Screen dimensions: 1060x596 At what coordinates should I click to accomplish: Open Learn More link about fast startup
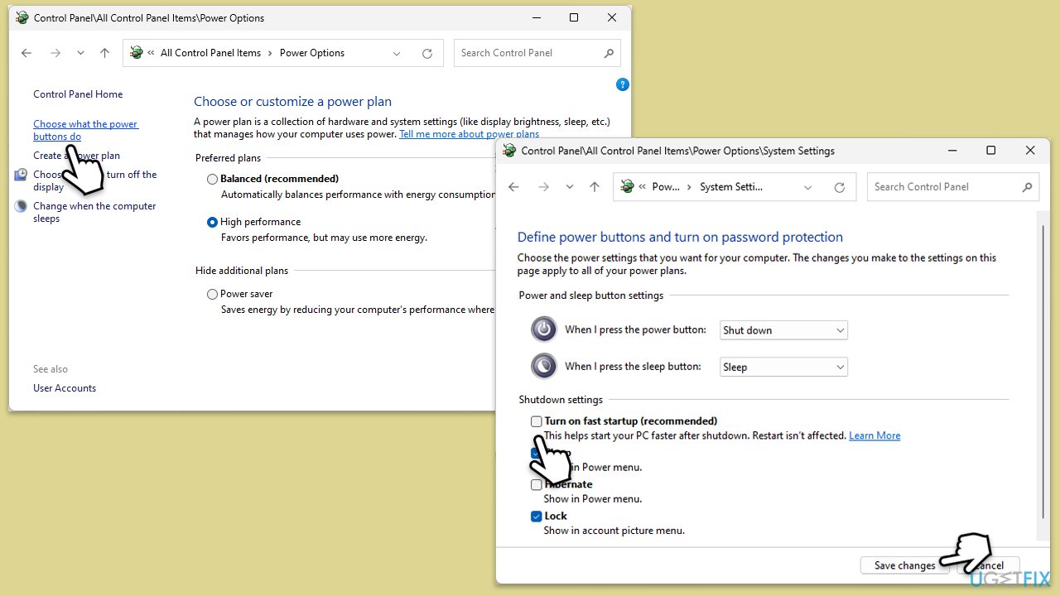(x=874, y=435)
